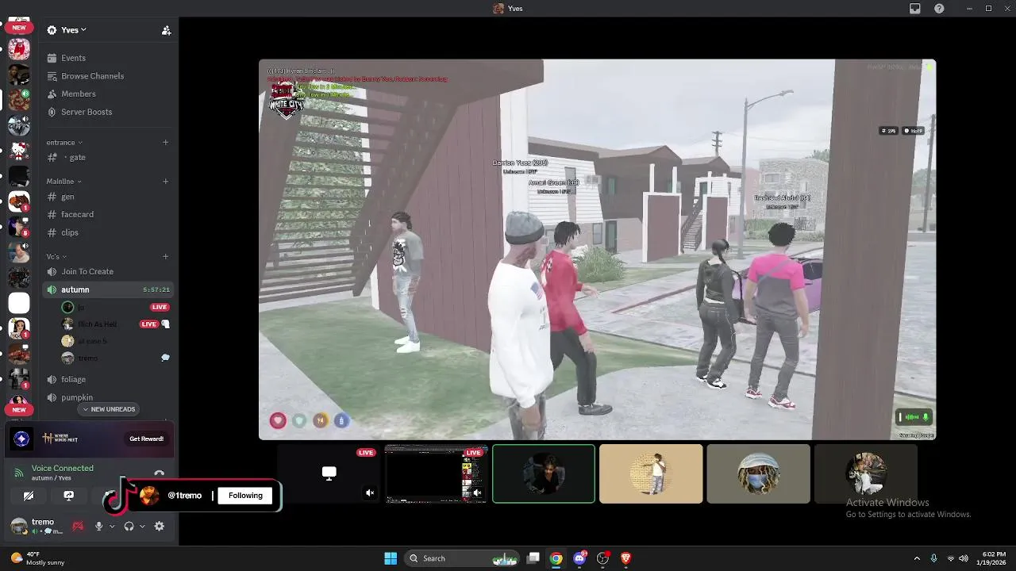This screenshot has width=1016, height=571.
Task: Open the Inbox icon in the title bar
Action: 914,9
